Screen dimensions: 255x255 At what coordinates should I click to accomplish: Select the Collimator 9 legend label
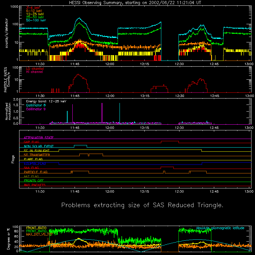coord(36,109)
